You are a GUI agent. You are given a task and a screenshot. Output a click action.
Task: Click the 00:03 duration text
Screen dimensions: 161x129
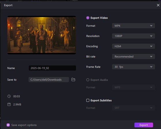[16, 96]
